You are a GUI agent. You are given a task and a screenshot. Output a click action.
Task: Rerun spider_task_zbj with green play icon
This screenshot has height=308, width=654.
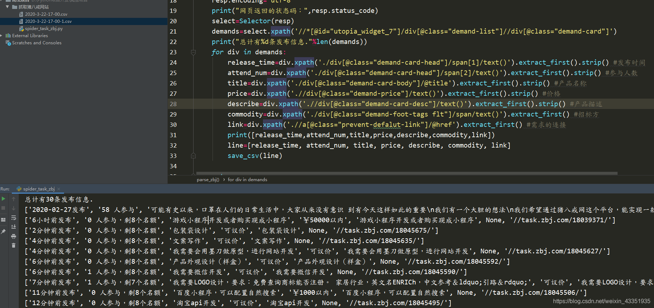pos(3,199)
